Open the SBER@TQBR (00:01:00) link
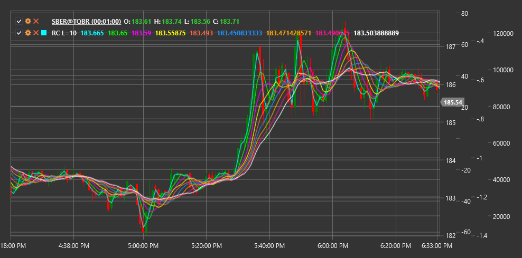 click(86, 21)
